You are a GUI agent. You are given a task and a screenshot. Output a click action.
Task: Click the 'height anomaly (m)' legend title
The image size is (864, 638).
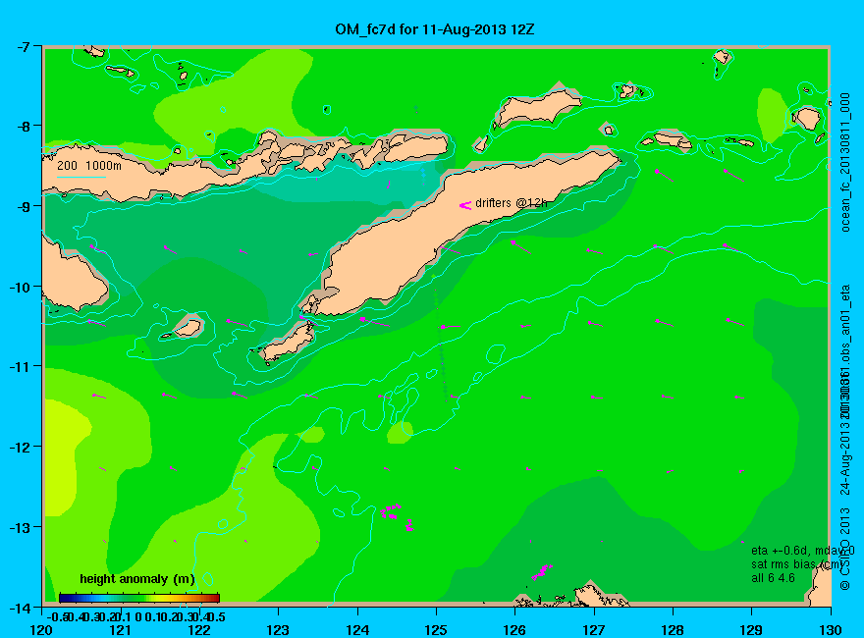point(137,579)
